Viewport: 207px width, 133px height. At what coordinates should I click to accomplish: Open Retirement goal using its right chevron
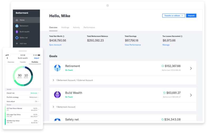click(191, 68)
